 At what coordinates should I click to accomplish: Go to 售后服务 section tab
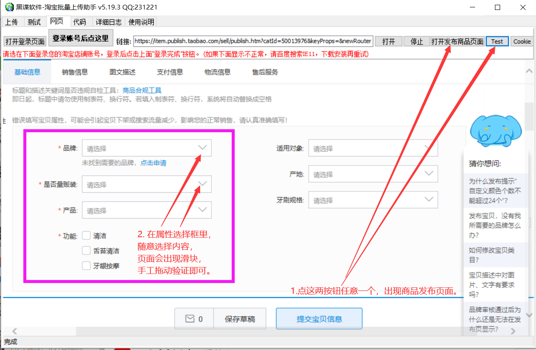pos(265,72)
